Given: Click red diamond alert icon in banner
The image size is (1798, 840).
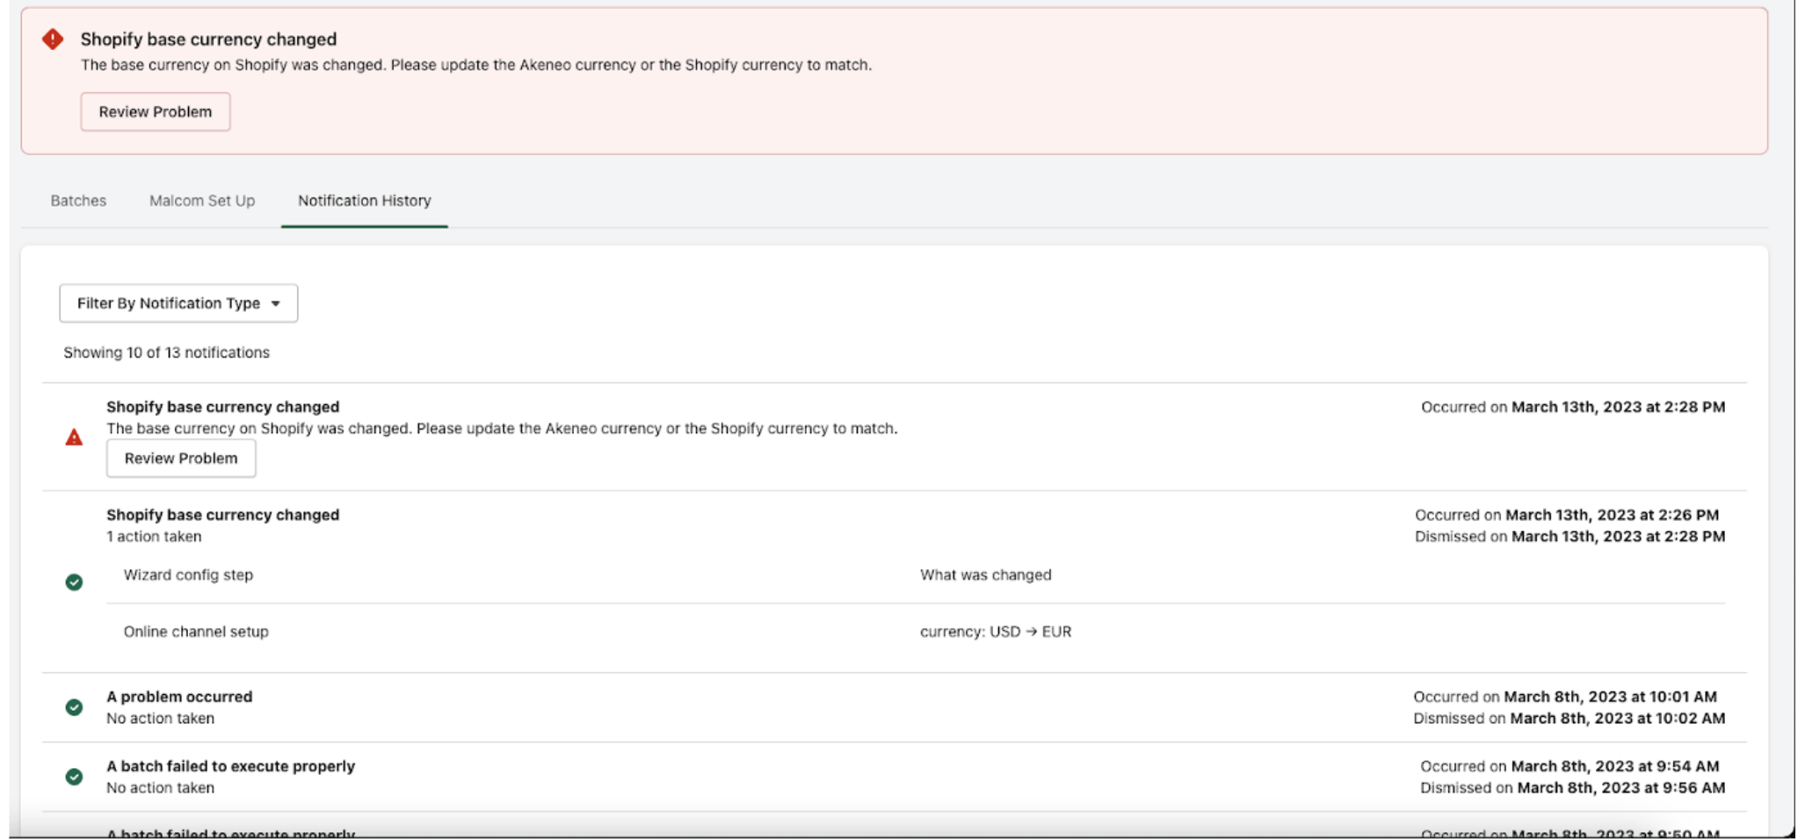Looking at the screenshot, I should [x=53, y=40].
